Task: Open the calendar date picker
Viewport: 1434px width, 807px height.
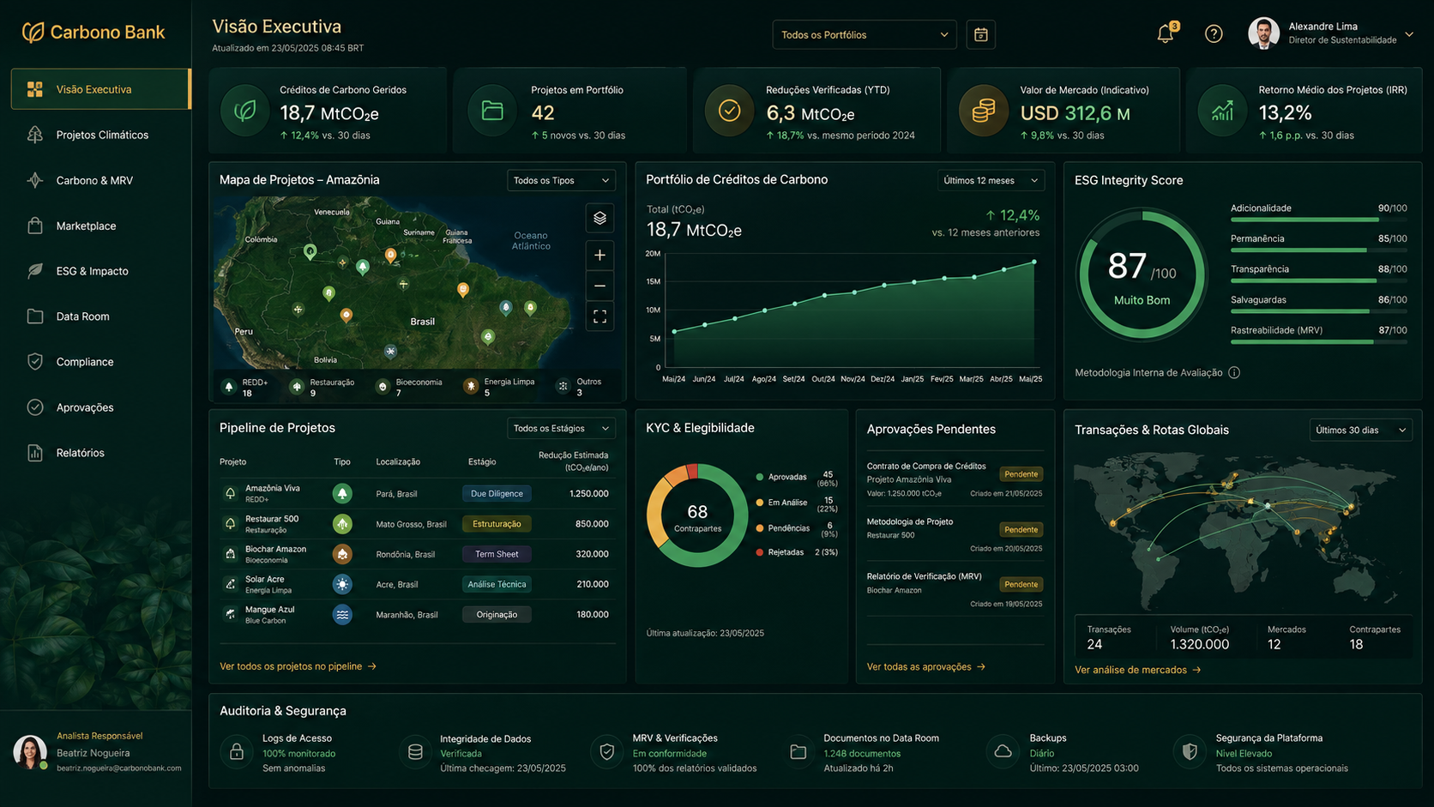Action: (981, 35)
